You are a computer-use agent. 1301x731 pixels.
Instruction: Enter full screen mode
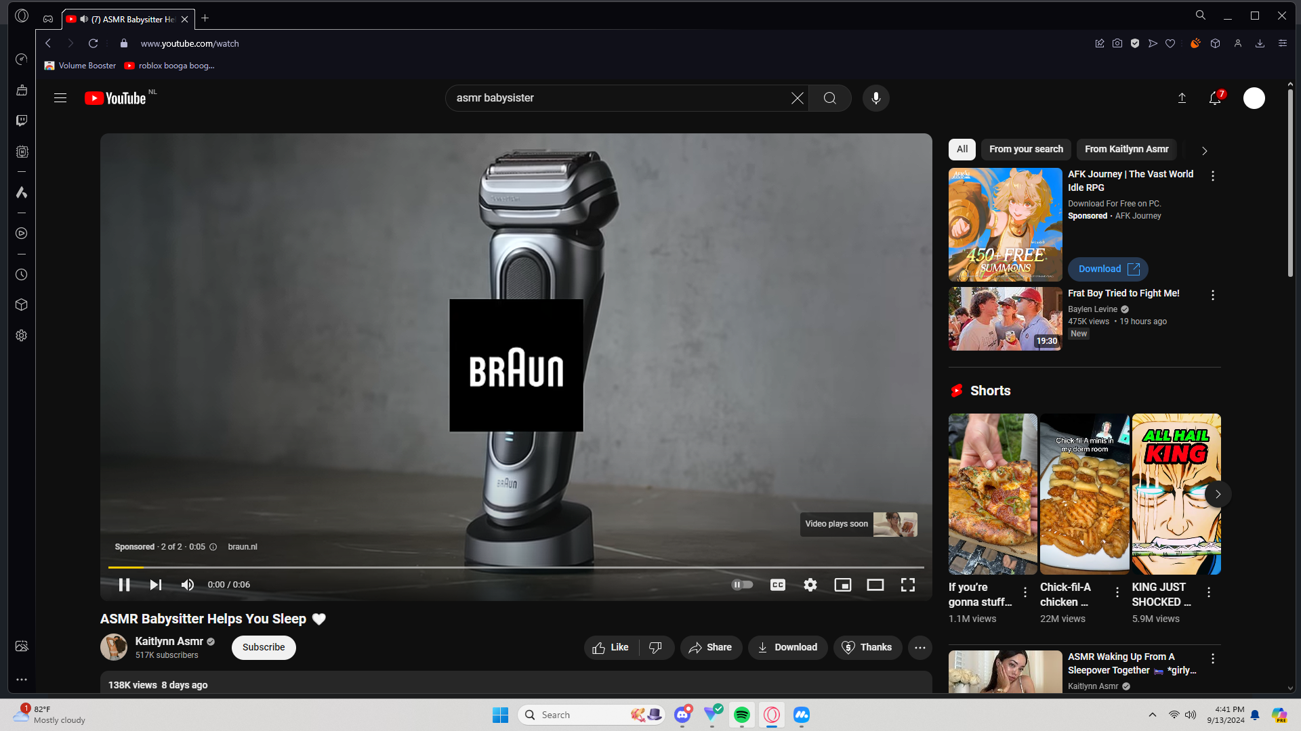pos(908,585)
